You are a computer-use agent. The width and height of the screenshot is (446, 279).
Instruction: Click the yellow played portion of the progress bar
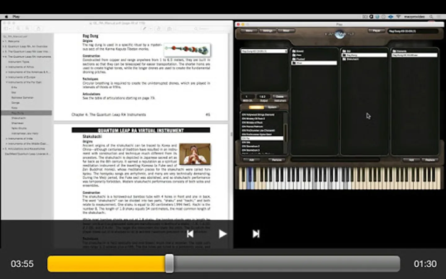[x=106, y=264]
